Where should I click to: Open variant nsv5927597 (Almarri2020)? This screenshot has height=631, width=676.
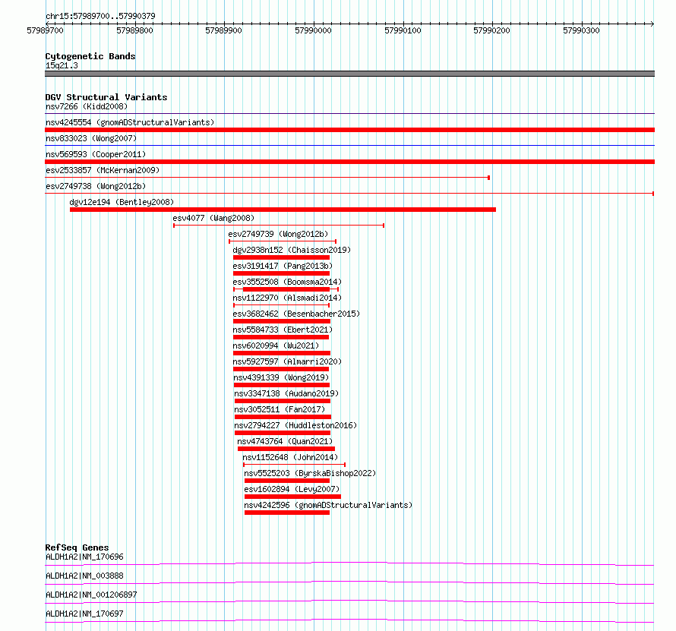tap(287, 361)
